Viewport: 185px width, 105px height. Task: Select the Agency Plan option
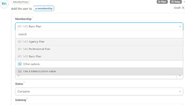(99, 42)
